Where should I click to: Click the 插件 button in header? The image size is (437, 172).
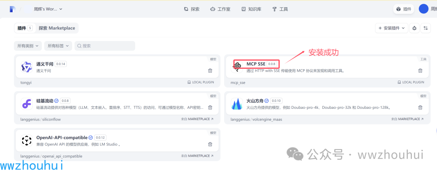(x=403, y=9)
